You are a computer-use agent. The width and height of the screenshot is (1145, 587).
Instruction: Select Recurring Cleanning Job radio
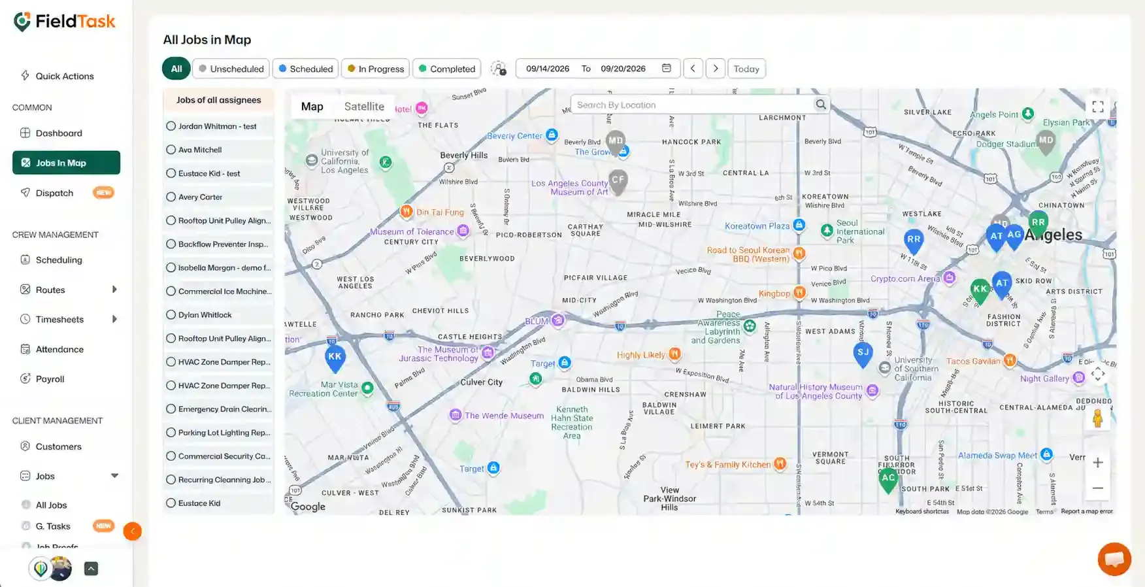click(x=171, y=479)
